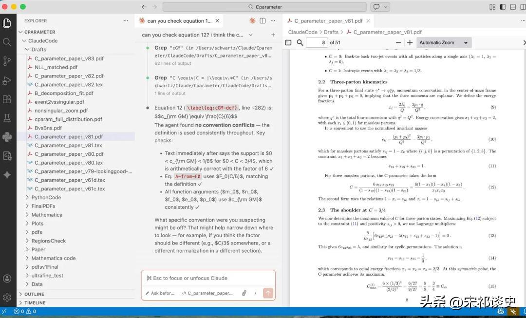Open the Run and Debug view
Screen dimensions: 526x318
(x=7, y=80)
